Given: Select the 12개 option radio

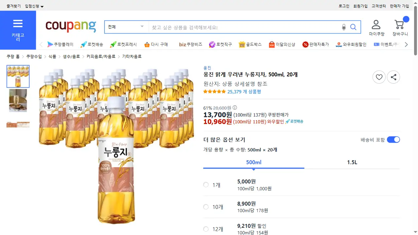Looking at the screenshot, I should pos(206,229).
